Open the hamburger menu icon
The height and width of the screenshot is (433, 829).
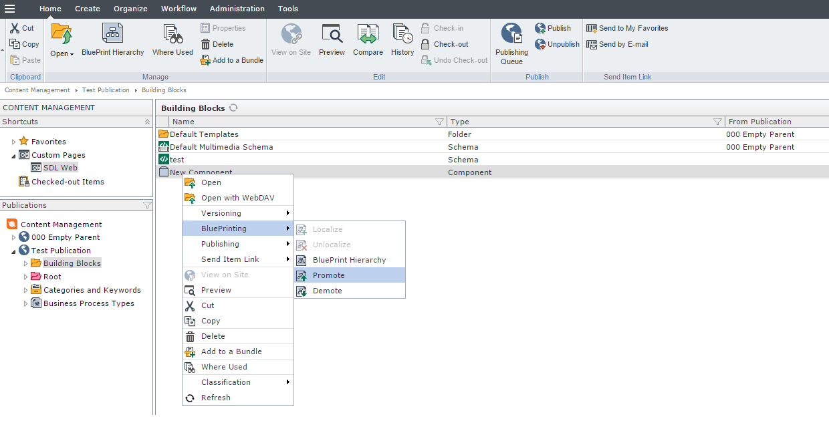pyautogui.click(x=10, y=9)
